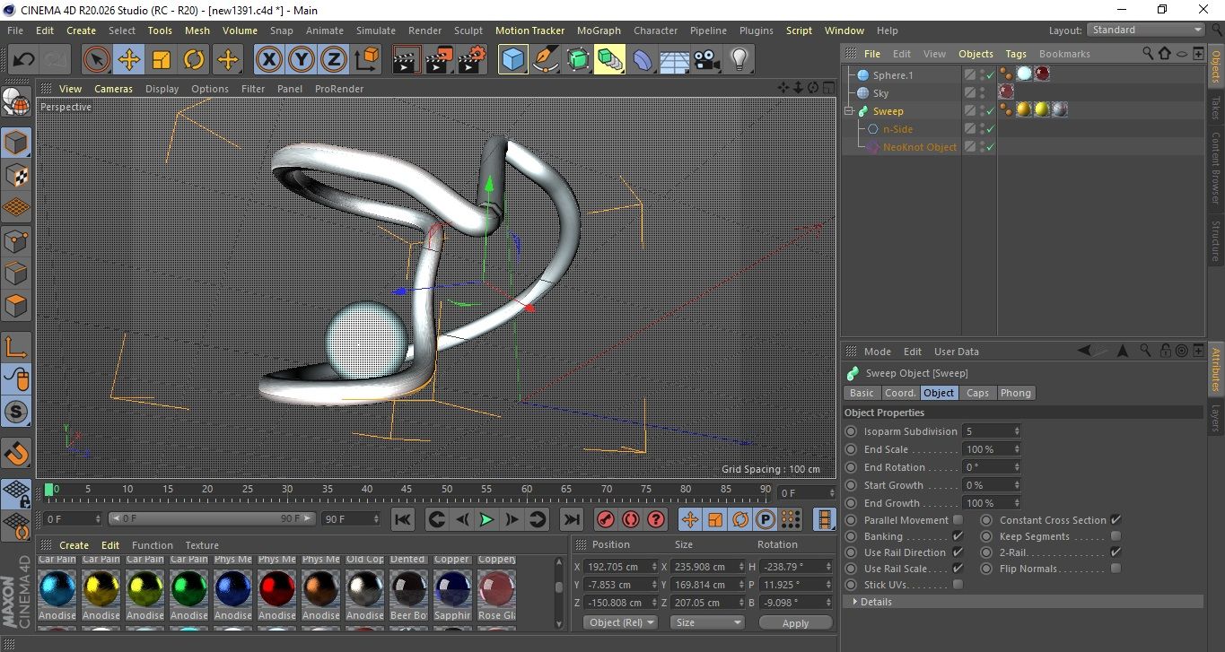This screenshot has width=1225, height=652.
Task: Activate the Rotate tool
Action: [x=194, y=60]
